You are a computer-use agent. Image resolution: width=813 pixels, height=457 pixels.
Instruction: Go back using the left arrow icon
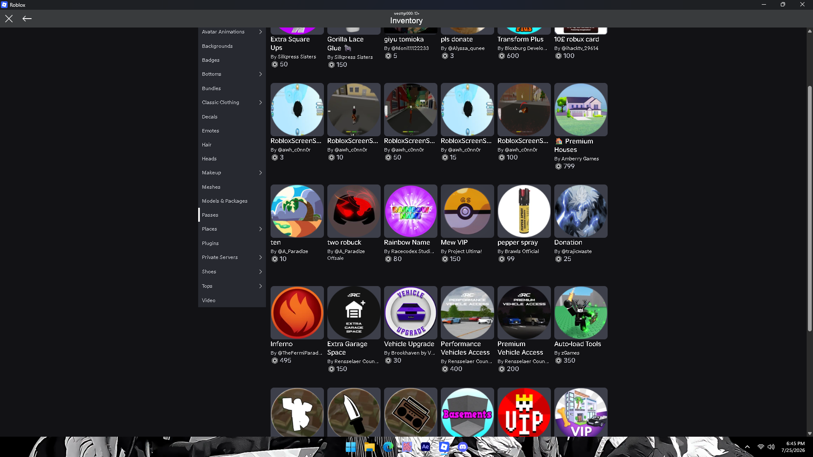click(27, 19)
